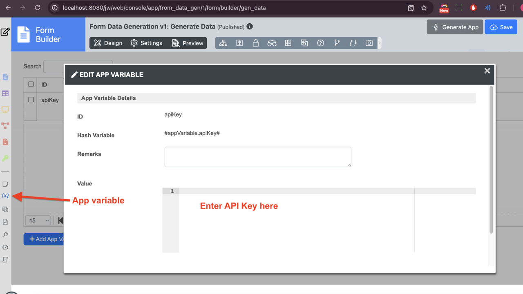
Task: Expand the toolbar overflow chevron arrow
Action: point(380,43)
